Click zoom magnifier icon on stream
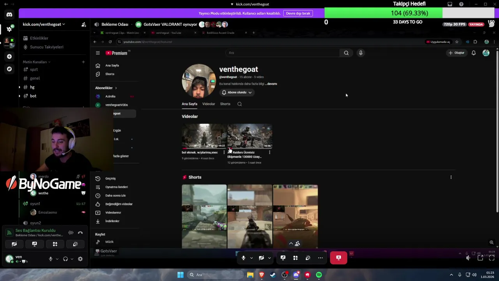 492,242
